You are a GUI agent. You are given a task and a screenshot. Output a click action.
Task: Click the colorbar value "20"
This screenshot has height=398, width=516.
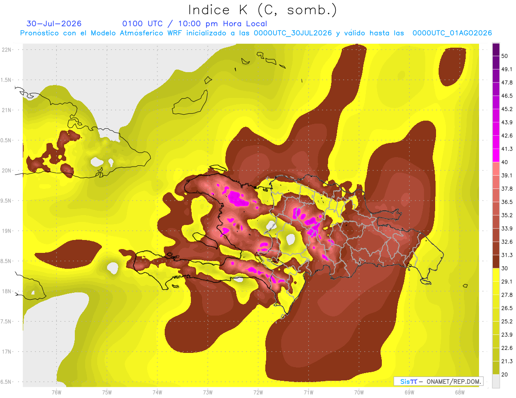505,374
